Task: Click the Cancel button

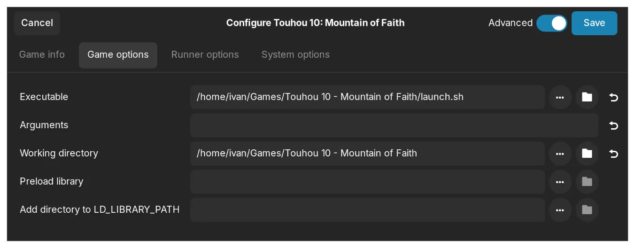Action: (x=37, y=23)
